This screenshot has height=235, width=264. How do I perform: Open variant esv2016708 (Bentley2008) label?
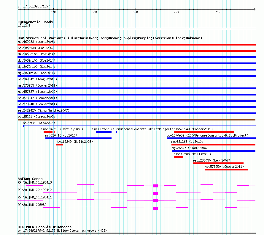[x=62, y=129]
